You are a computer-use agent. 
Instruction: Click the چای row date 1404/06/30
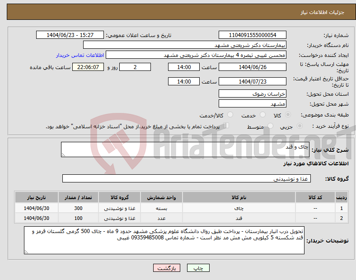(37, 208)
